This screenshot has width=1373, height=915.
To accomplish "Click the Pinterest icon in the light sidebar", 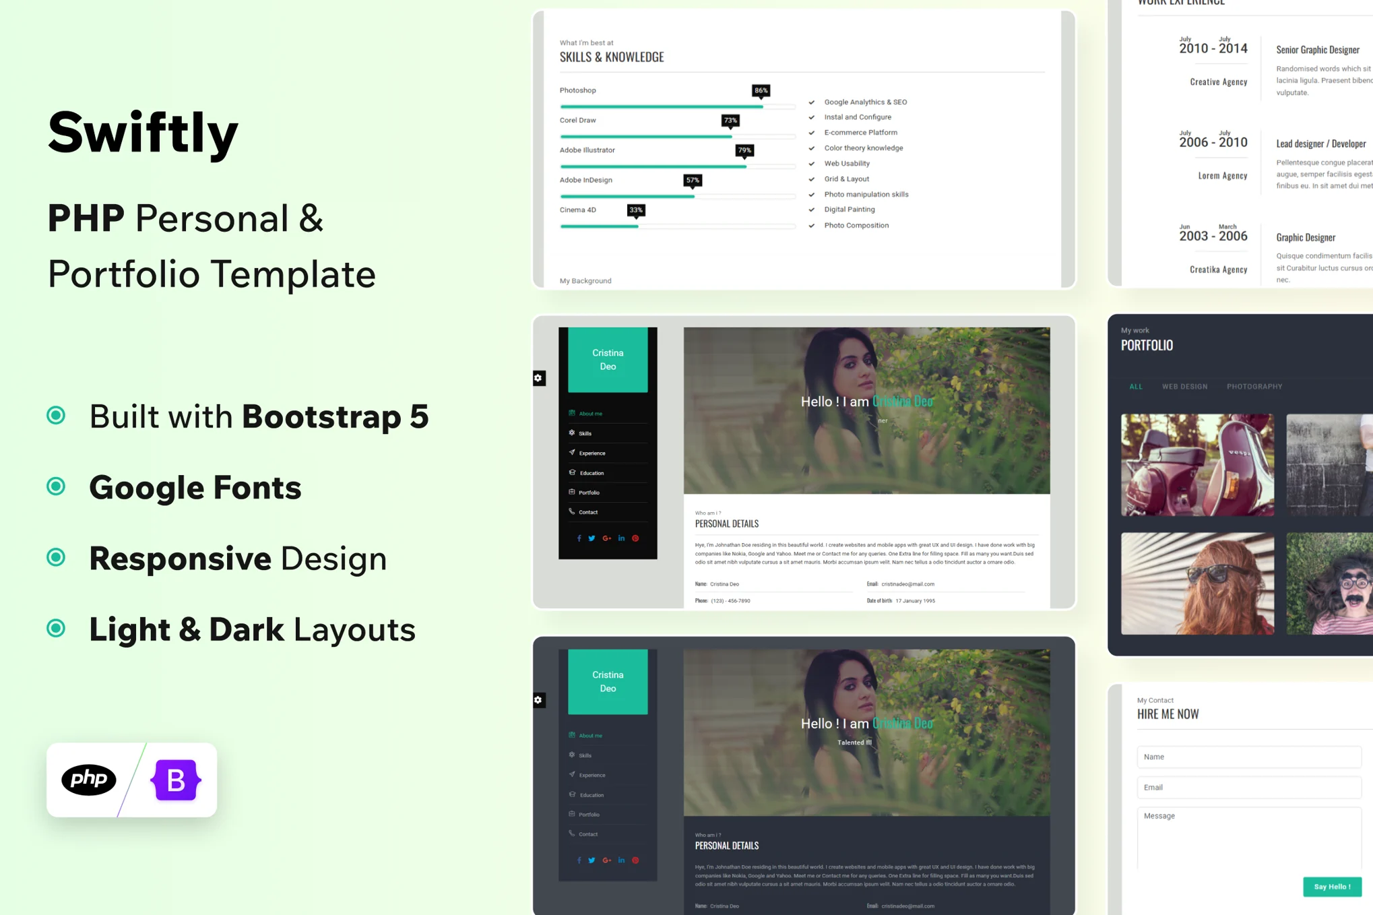I will pyautogui.click(x=635, y=538).
